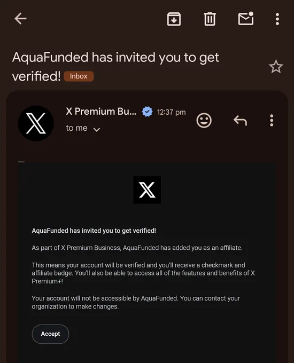
Task: Tap the "to me" recipient text
Action: coord(77,128)
